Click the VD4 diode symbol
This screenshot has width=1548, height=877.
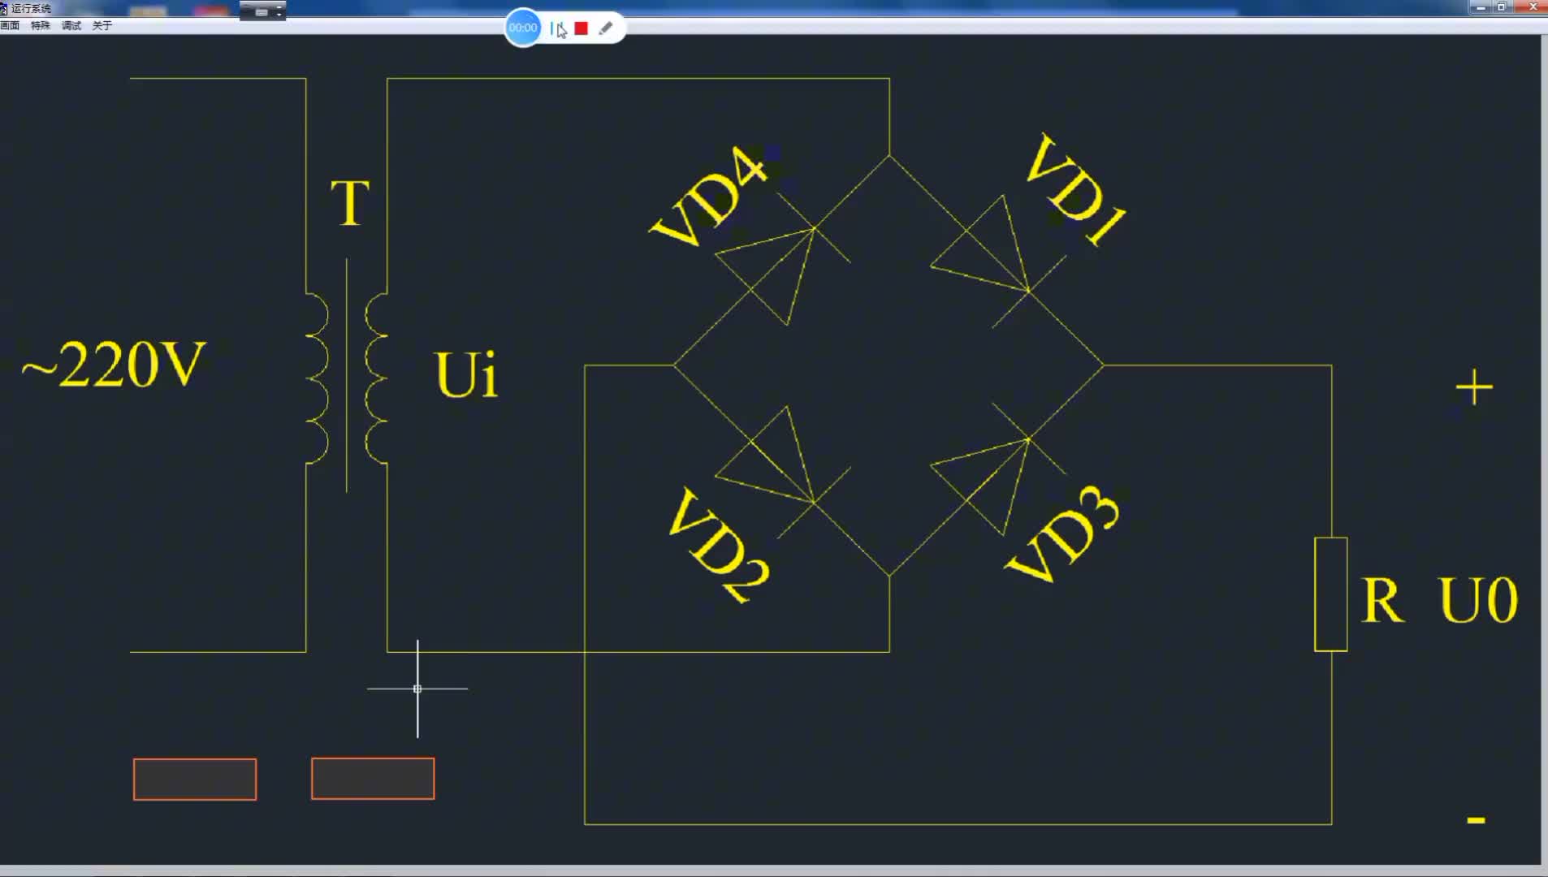[783, 258]
